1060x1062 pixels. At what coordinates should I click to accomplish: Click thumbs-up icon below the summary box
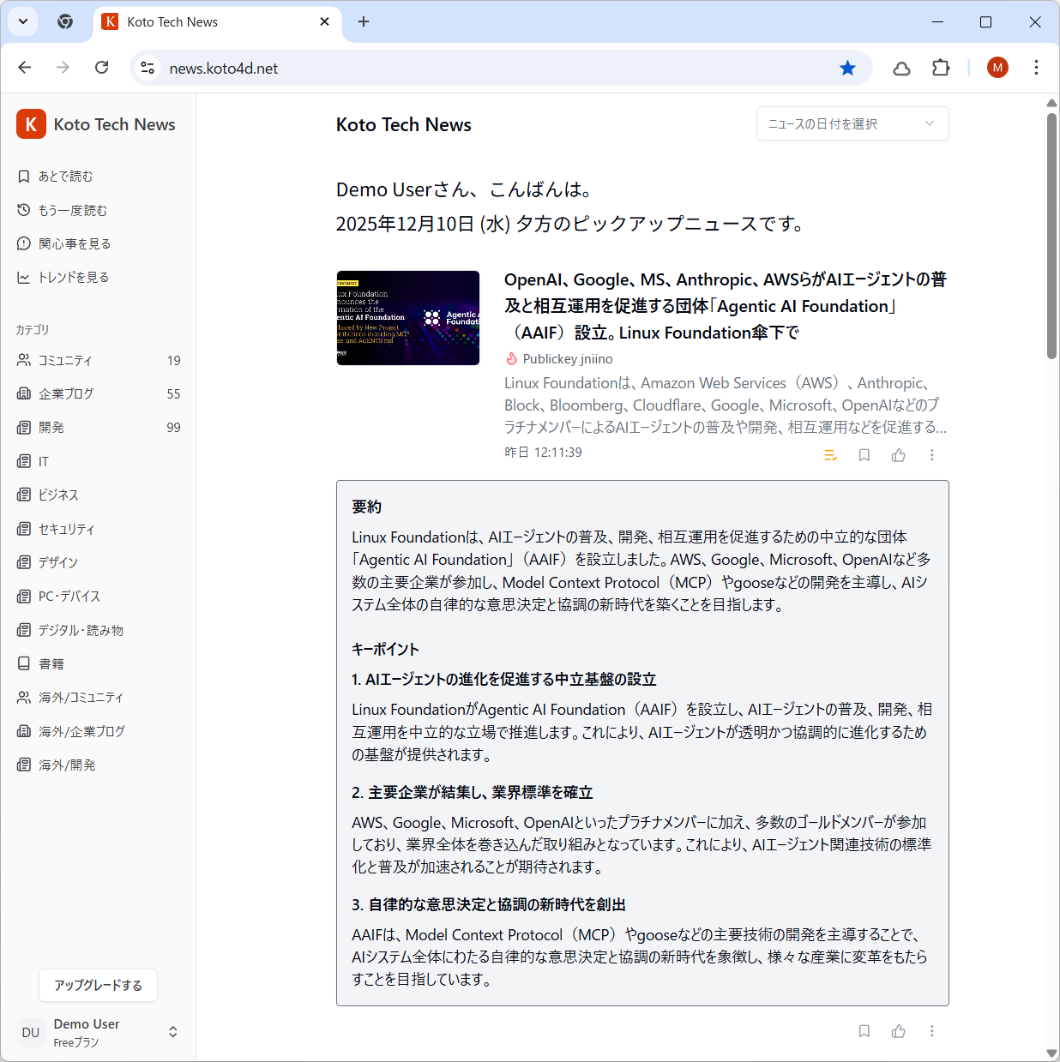click(898, 1031)
